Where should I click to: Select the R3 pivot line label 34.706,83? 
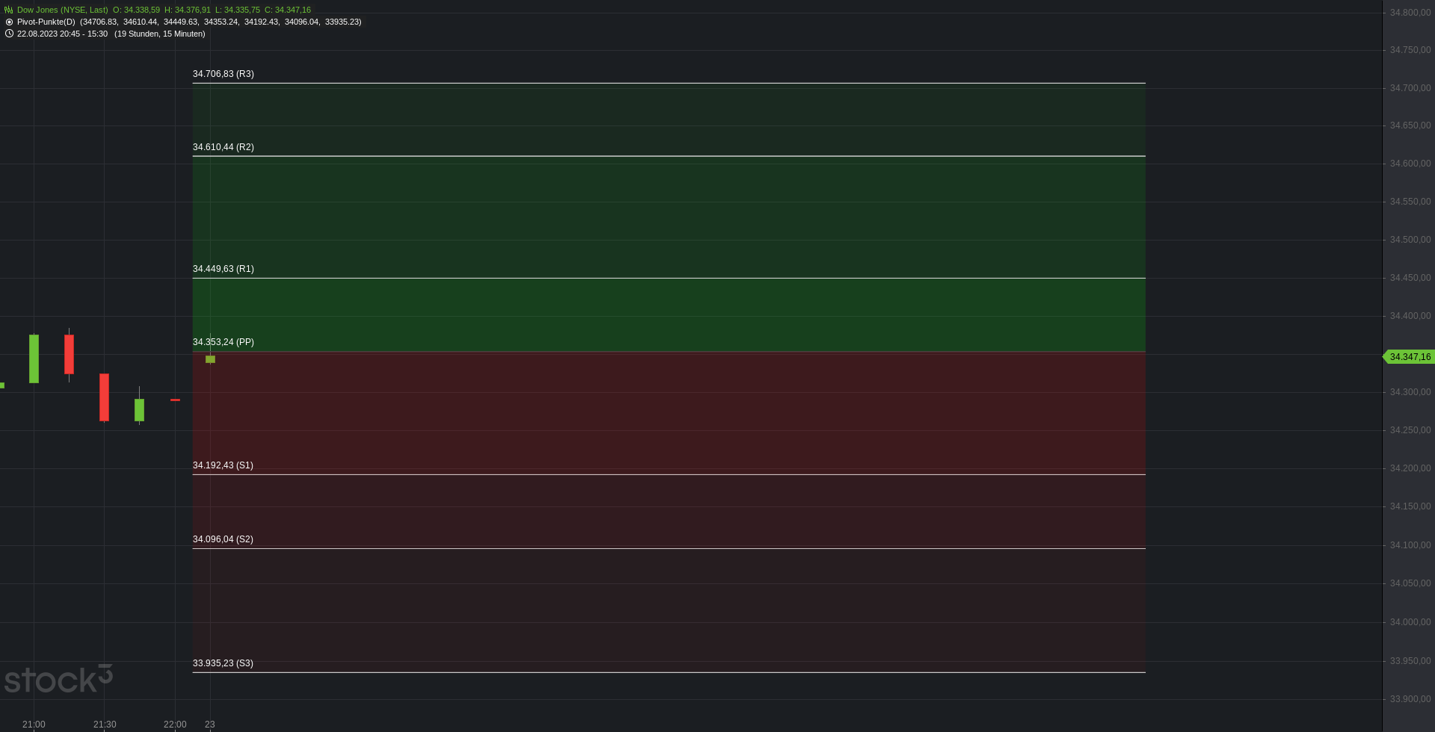pyautogui.click(x=223, y=74)
